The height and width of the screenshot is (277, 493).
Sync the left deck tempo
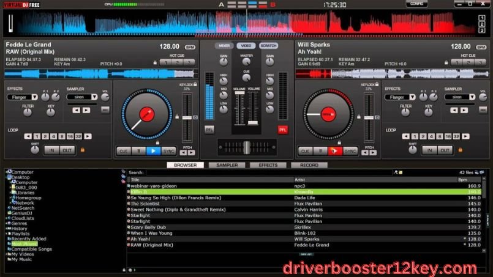coord(168,151)
